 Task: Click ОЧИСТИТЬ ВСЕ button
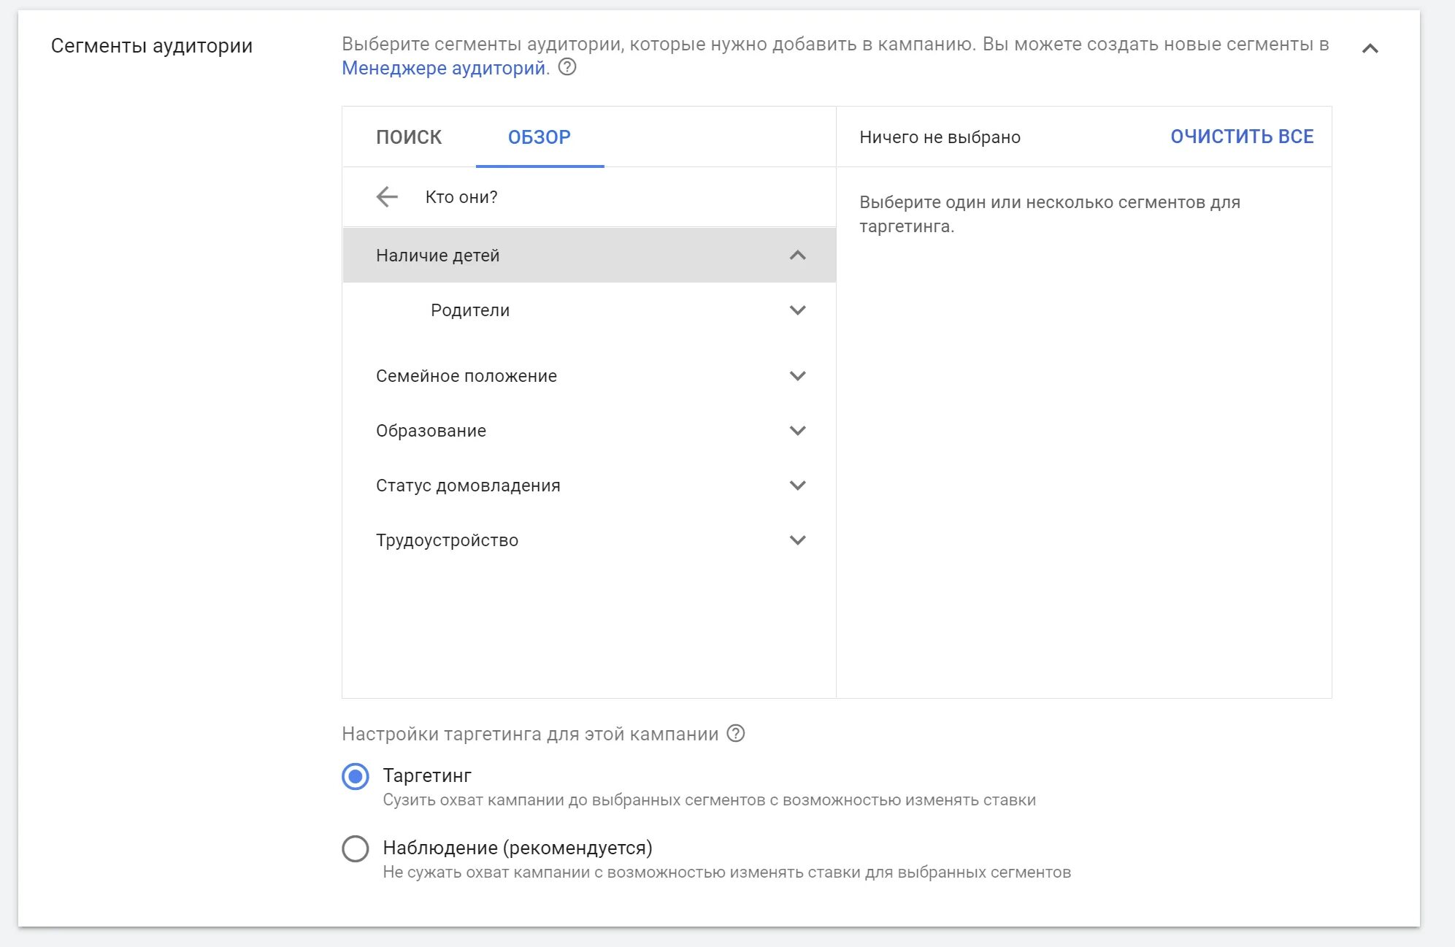pos(1242,137)
